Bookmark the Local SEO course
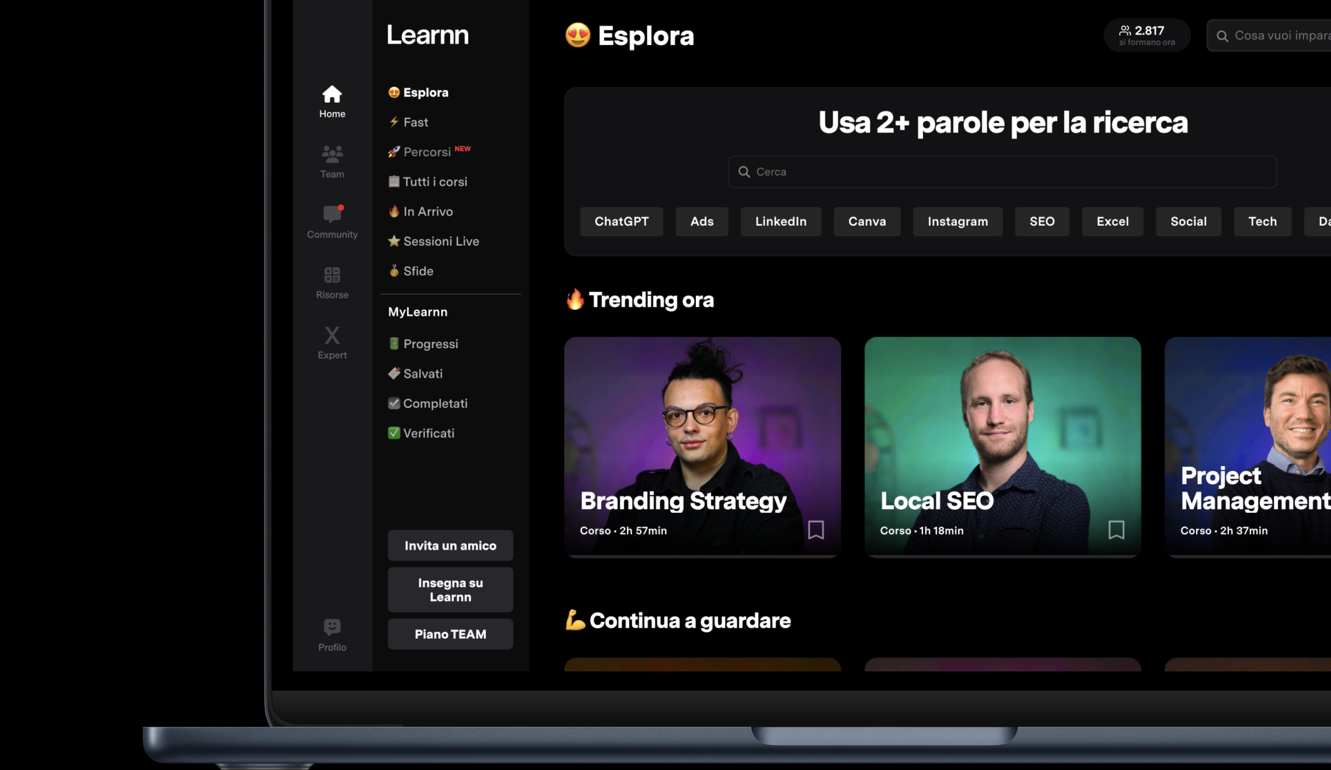 pos(1116,530)
